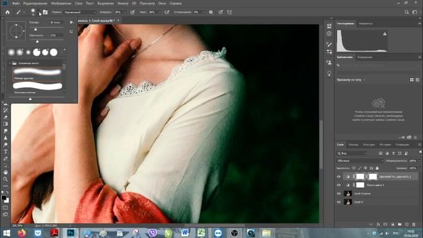The width and height of the screenshot is (423, 238).
Task: Adjust the brush size slider handle
Action: pyautogui.click(x=35, y=29)
